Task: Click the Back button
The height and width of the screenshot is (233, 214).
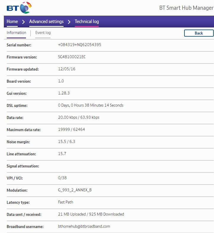Action: coord(199,33)
